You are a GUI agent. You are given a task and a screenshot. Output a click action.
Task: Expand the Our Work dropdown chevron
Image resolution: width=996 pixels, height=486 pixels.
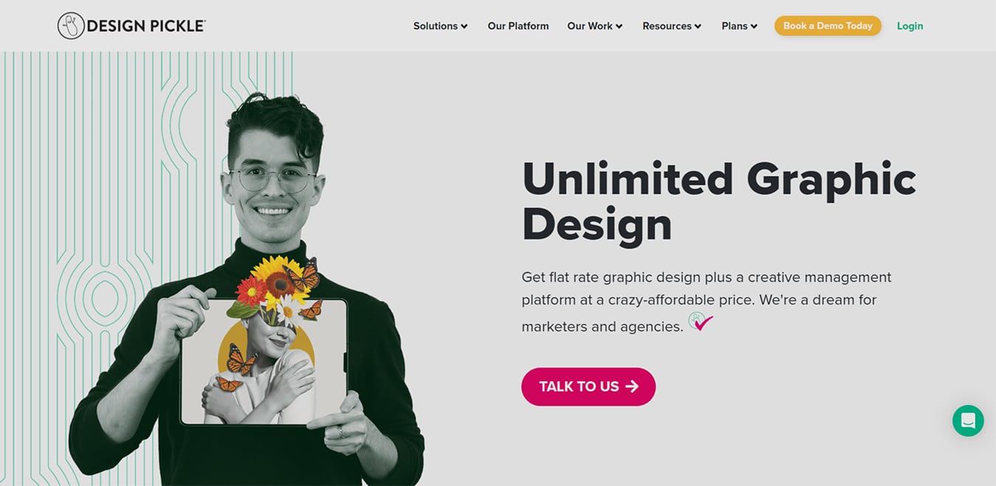[x=619, y=27]
